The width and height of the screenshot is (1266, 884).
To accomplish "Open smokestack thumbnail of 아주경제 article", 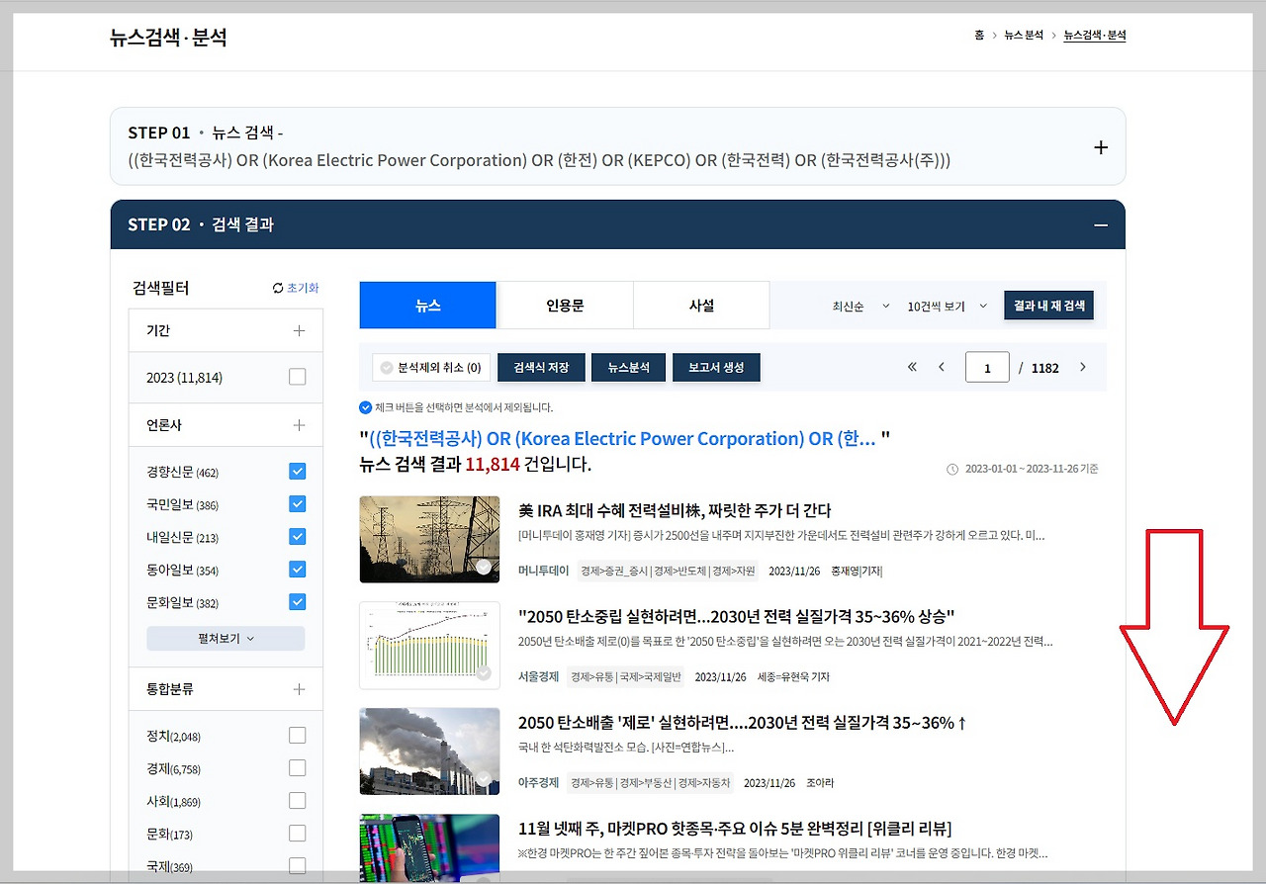I will tap(429, 751).
